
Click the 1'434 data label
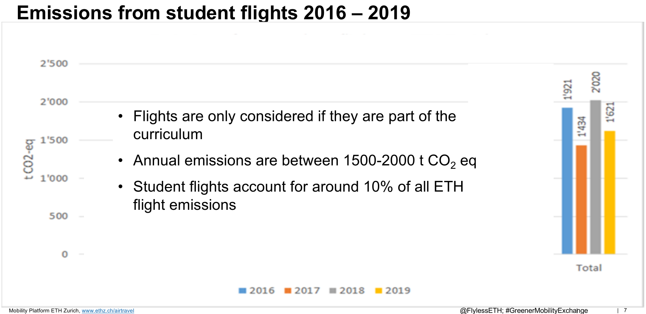pyautogui.click(x=582, y=127)
